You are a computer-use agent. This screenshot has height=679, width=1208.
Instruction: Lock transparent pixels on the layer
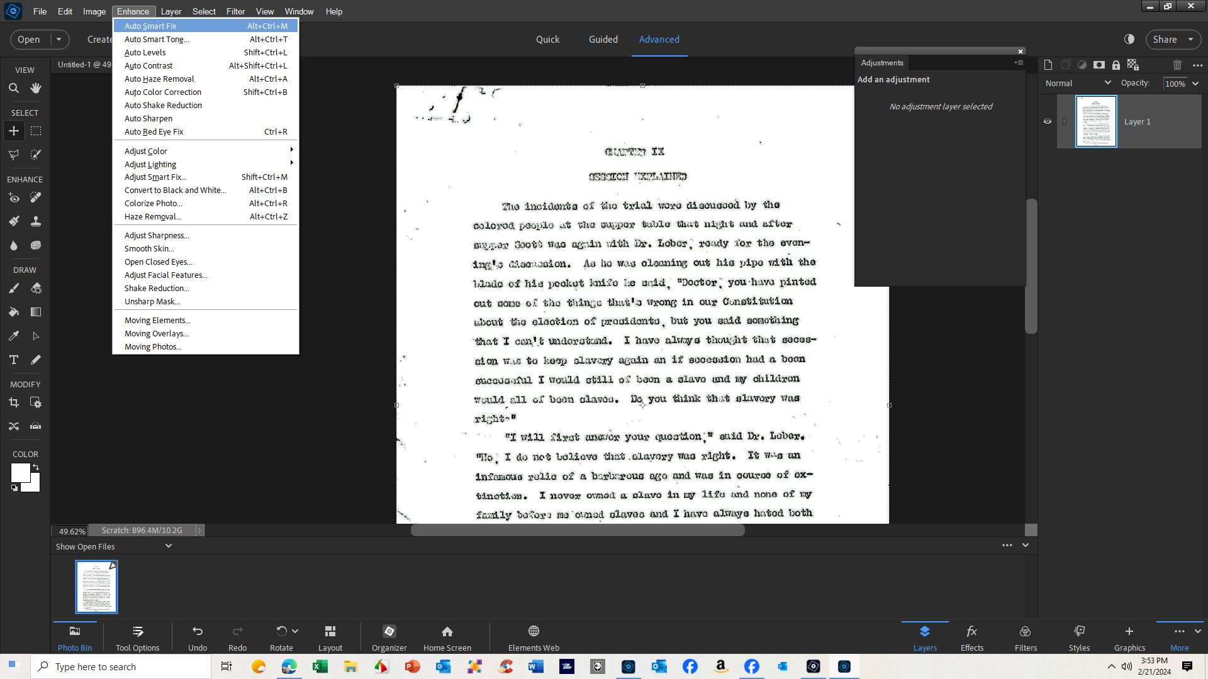(1133, 65)
